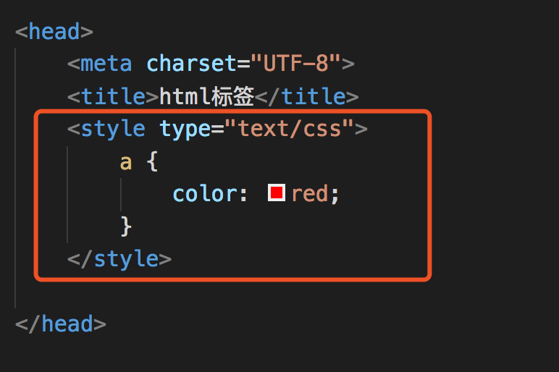
Task: Click the charset attribute name
Action: coord(192,64)
